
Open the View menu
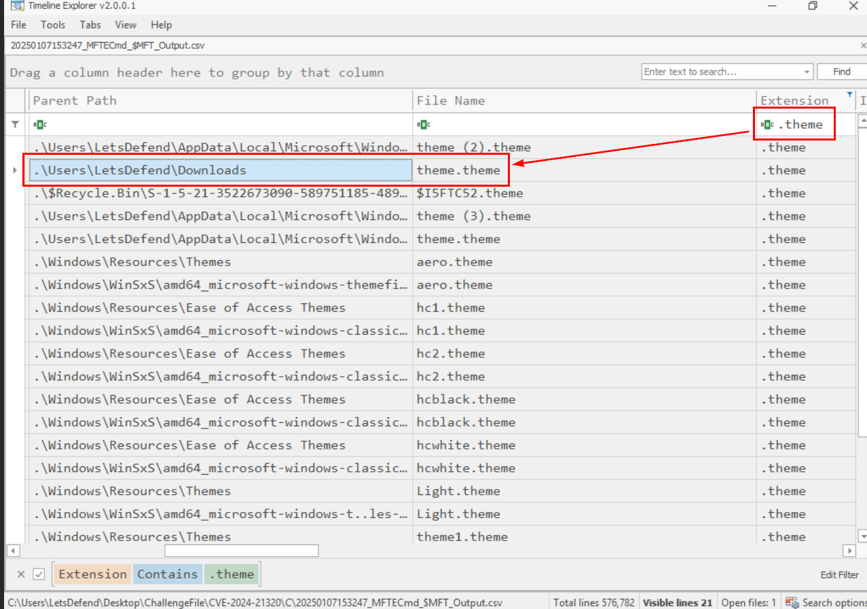click(126, 25)
